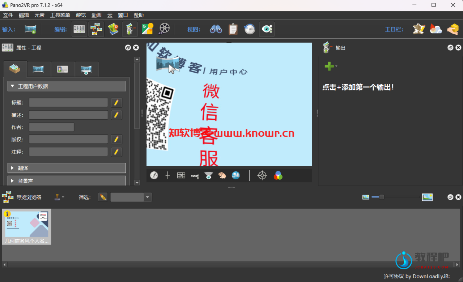
Task: Click the star-shaped toolbar icon
Action: pos(419,29)
